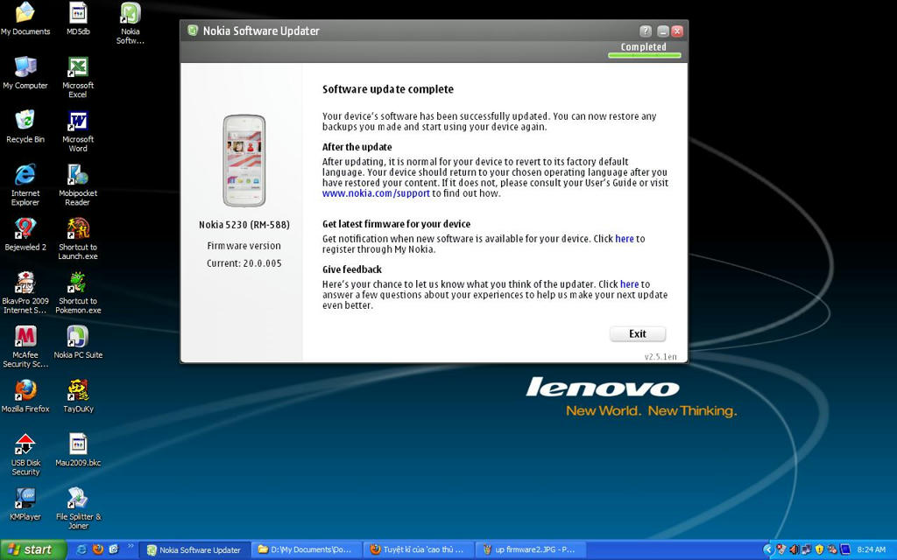Switch to Nokia Software Updater taskbar button
Image resolution: width=897 pixels, height=560 pixels.
[194, 549]
